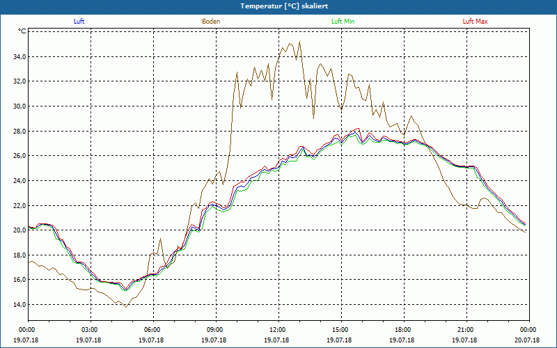Click the green 'Luft Min' legend label

click(x=343, y=22)
